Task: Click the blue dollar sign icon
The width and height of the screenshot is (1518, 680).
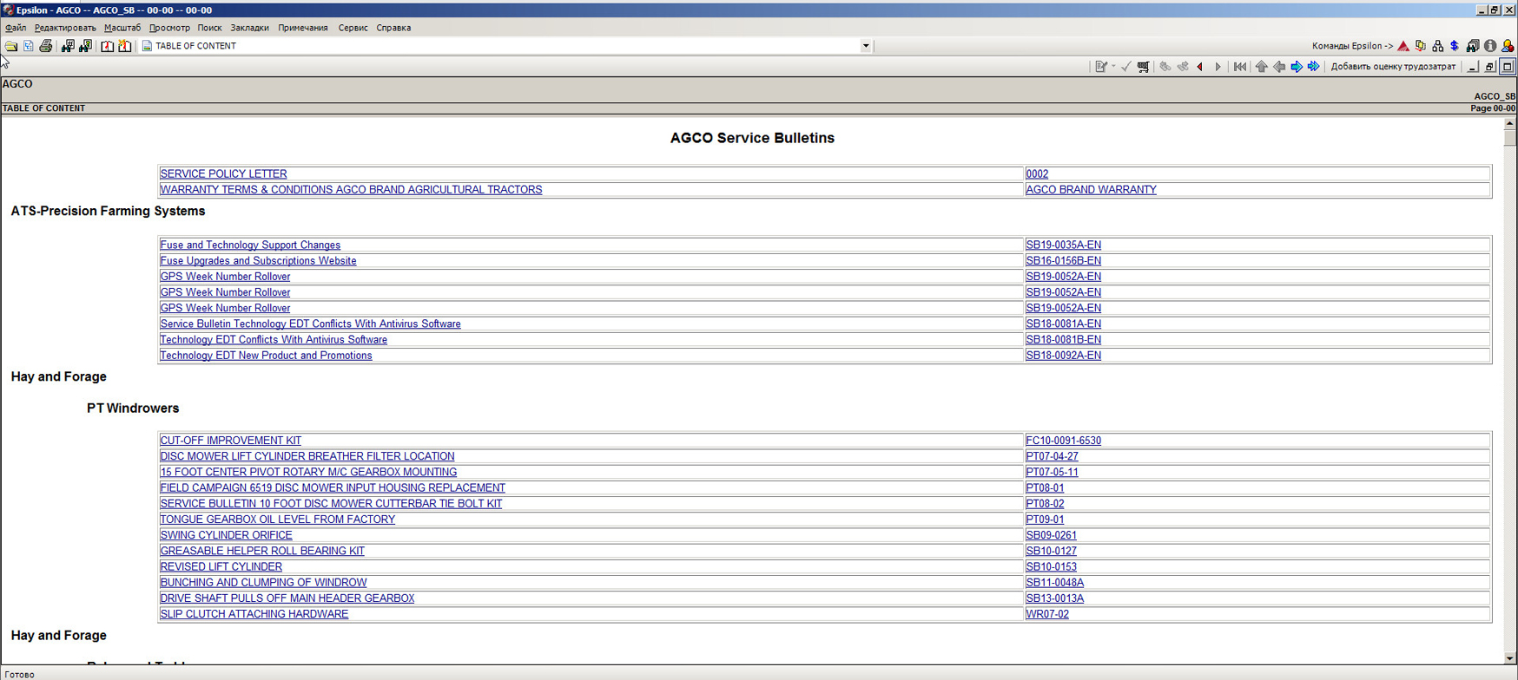Action: [1455, 46]
